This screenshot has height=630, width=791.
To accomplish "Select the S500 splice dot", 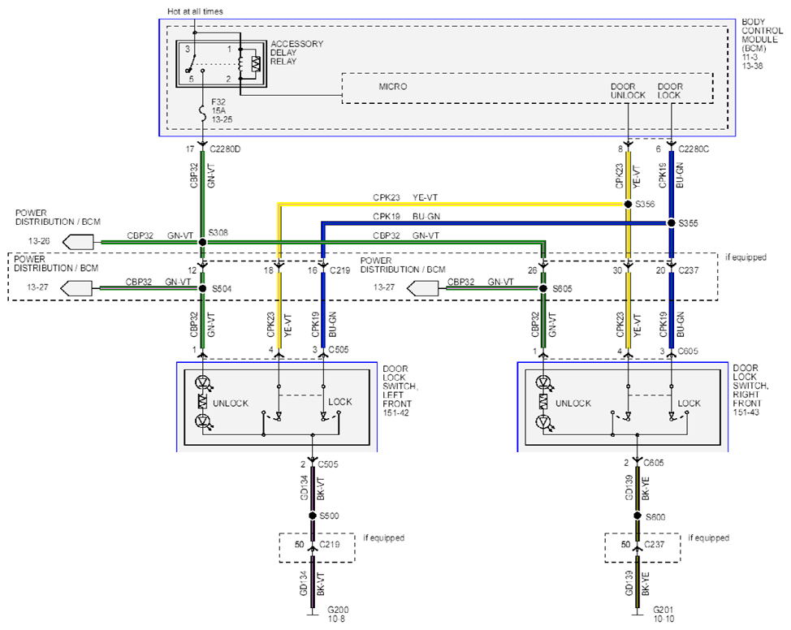I will click(313, 516).
